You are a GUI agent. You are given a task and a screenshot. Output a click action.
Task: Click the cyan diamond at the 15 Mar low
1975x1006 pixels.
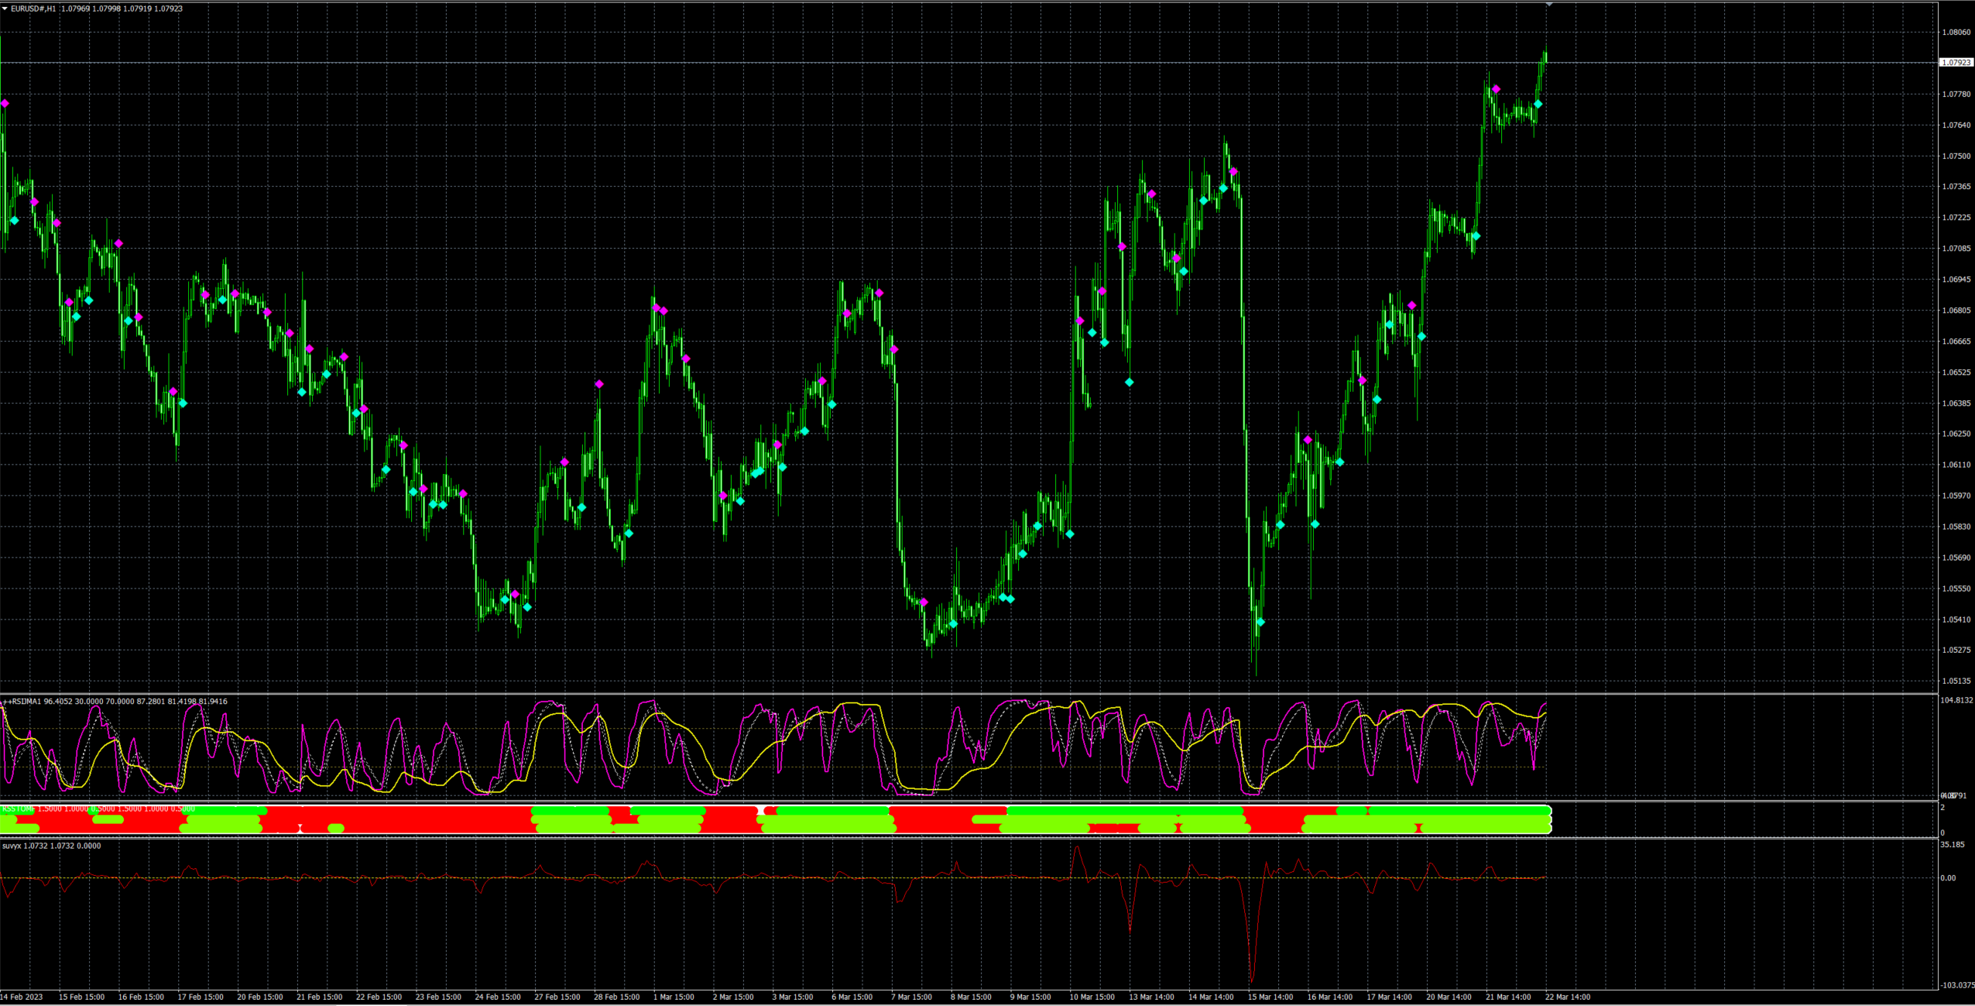[x=1260, y=622]
